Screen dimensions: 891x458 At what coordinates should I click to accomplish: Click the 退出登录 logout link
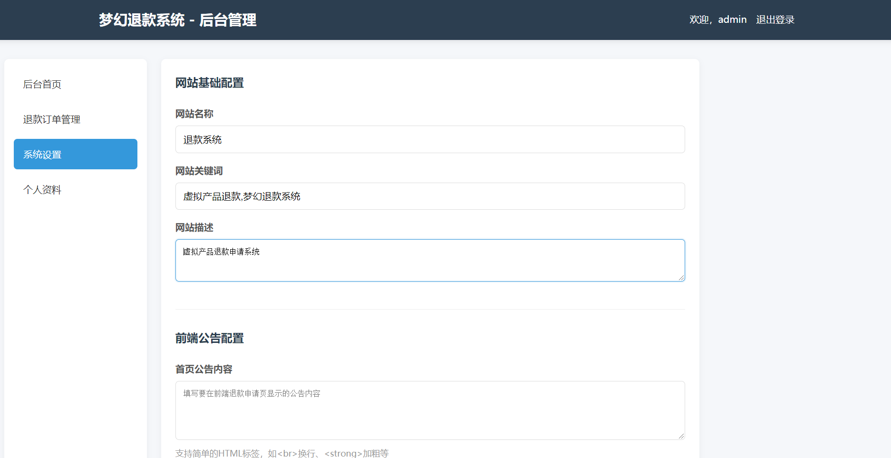tap(775, 19)
